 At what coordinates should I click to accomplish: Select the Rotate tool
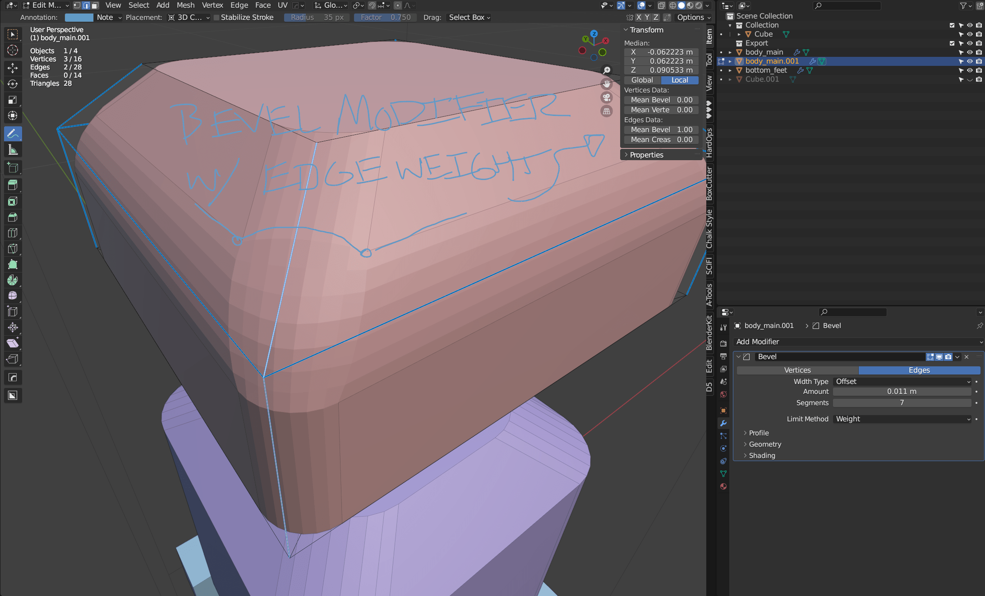pyautogui.click(x=13, y=84)
